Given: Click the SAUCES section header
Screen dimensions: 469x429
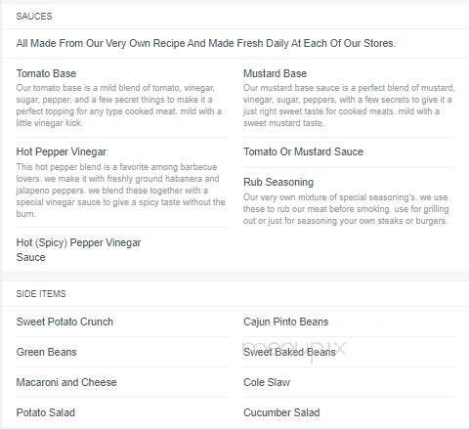Looking at the screenshot, I should [x=34, y=17].
